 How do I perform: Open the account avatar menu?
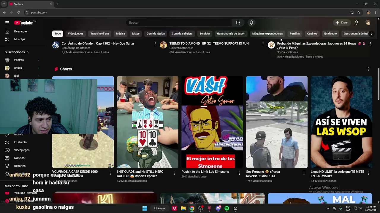[x=368, y=23]
